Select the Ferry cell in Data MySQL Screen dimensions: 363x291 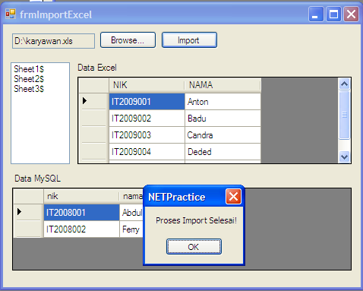pos(131,229)
